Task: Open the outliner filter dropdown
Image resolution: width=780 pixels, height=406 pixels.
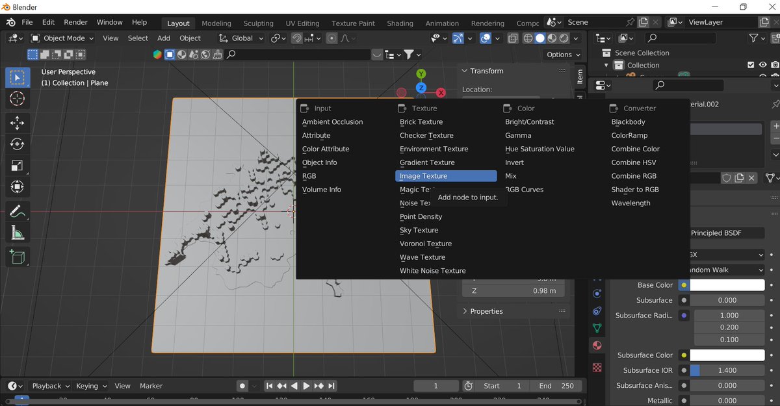Action: coord(757,38)
